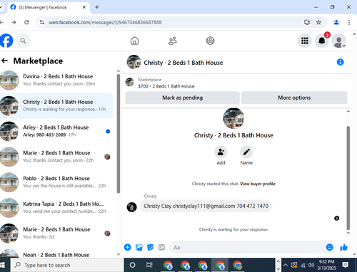Open Katrina Tapia conversation
This screenshot has height=272, width=357.
pyautogui.click(x=56, y=208)
